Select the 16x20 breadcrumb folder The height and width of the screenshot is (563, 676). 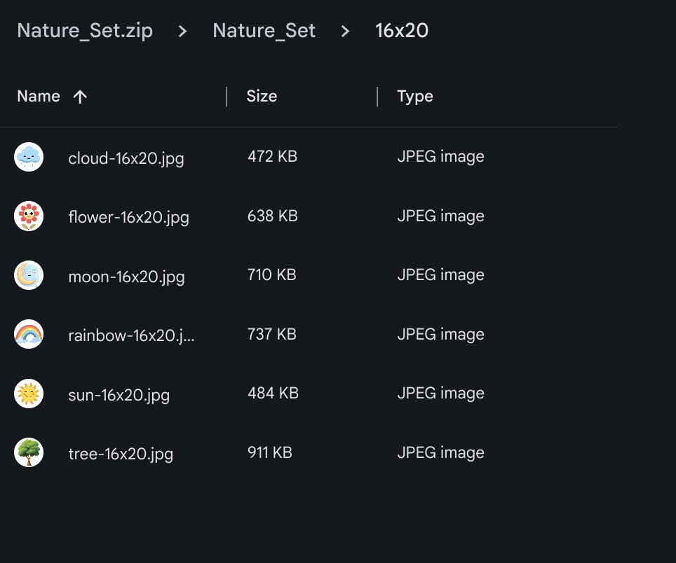tap(402, 31)
